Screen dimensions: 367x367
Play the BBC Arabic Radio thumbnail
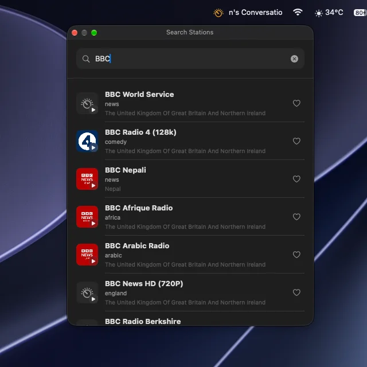[x=87, y=255]
